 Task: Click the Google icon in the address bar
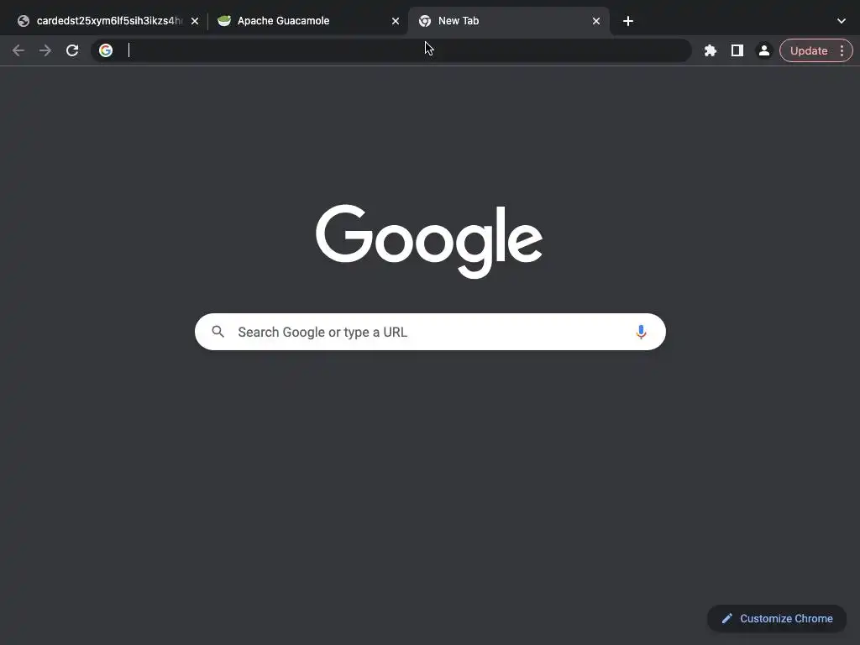tap(106, 50)
